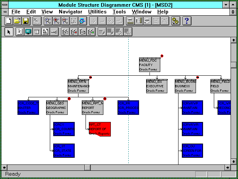Save diagram using the floppy disk icon
Image resolution: width=238 pixels, height=179 pixels.
(26, 21)
